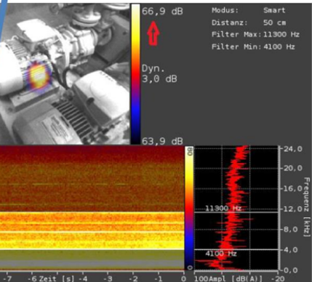Viewport: 312px width, 282px height.
Task: Click the Filter Max: 11300 Hz setting
Action: click(255, 34)
